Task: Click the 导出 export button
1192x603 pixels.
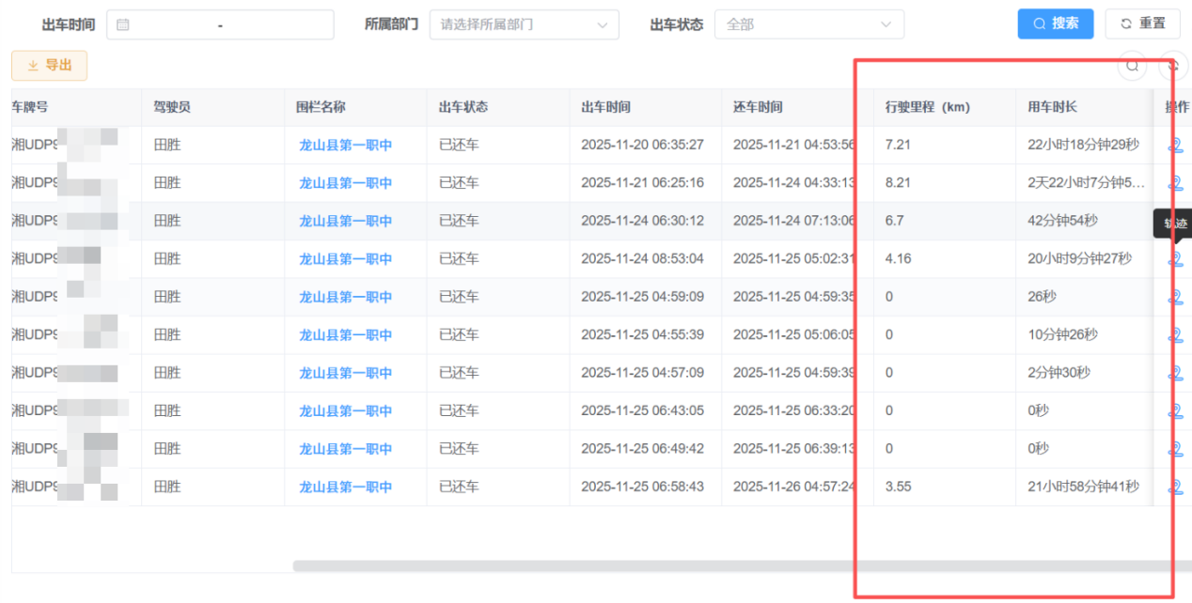Action: point(49,65)
